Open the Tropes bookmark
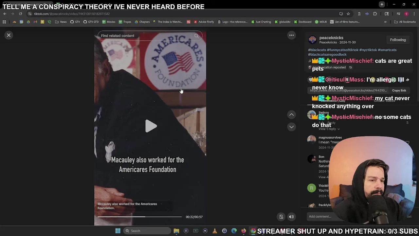Image resolution: width=419 pixels, height=236 pixels. click(x=125, y=22)
